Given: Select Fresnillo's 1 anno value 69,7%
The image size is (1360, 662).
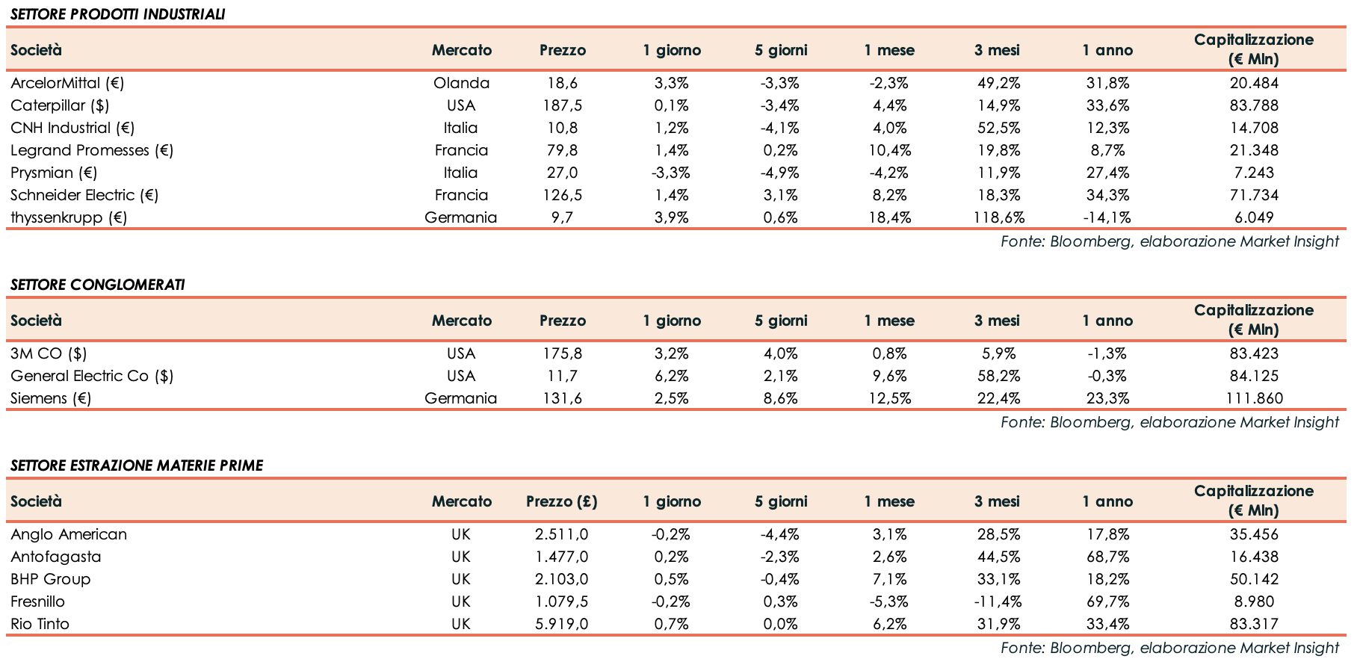Looking at the screenshot, I should (x=1107, y=601).
